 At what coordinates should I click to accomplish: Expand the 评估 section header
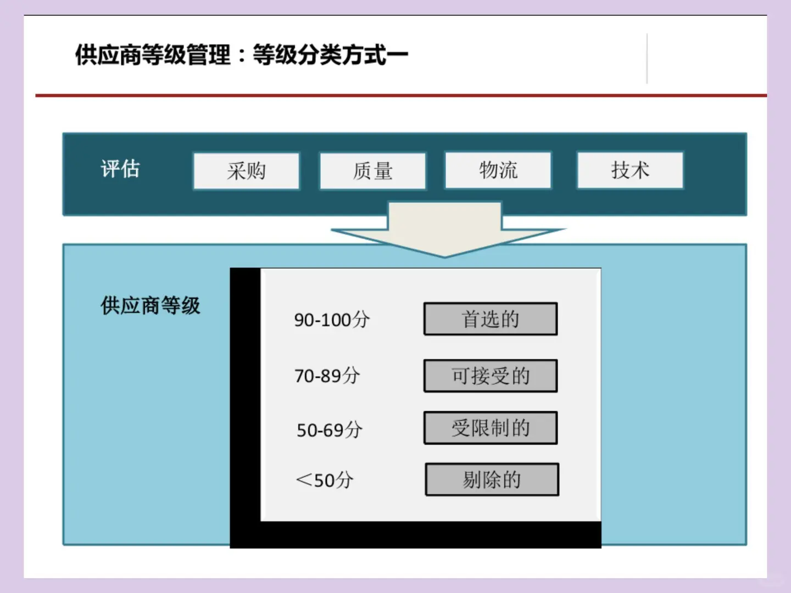click(x=121, y=169)
